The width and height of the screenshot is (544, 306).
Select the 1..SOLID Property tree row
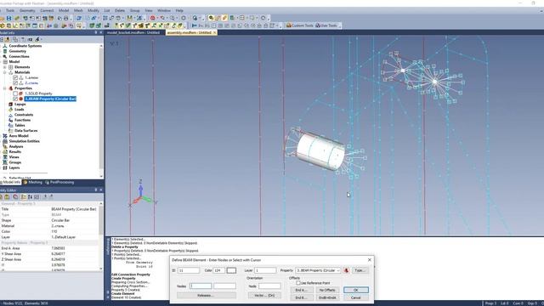coord(38,93)
